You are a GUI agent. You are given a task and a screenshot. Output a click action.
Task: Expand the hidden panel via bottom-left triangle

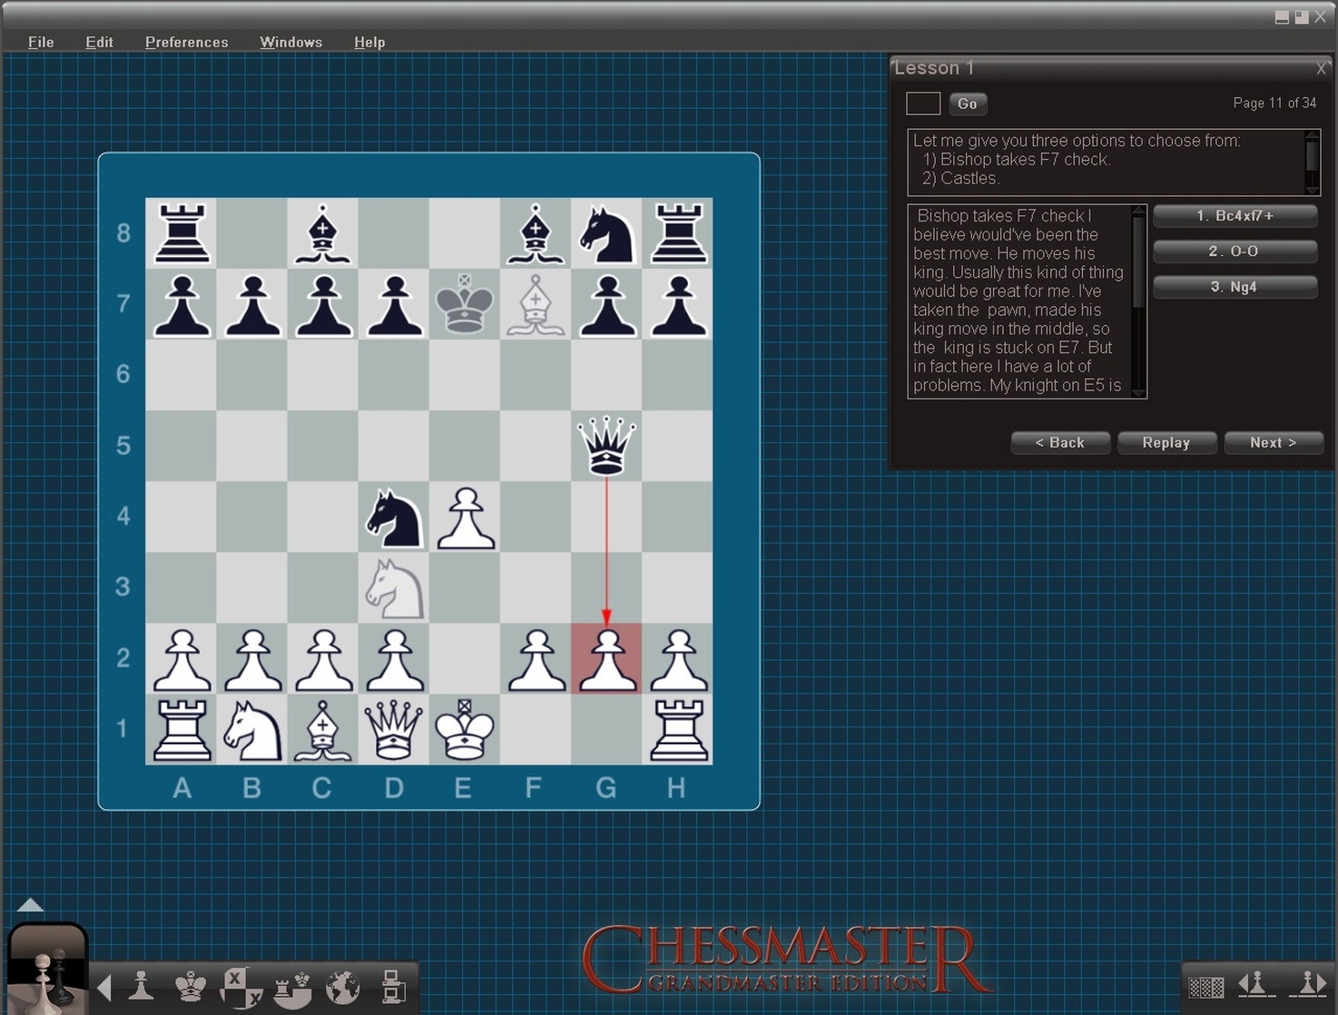pos(30,904)
